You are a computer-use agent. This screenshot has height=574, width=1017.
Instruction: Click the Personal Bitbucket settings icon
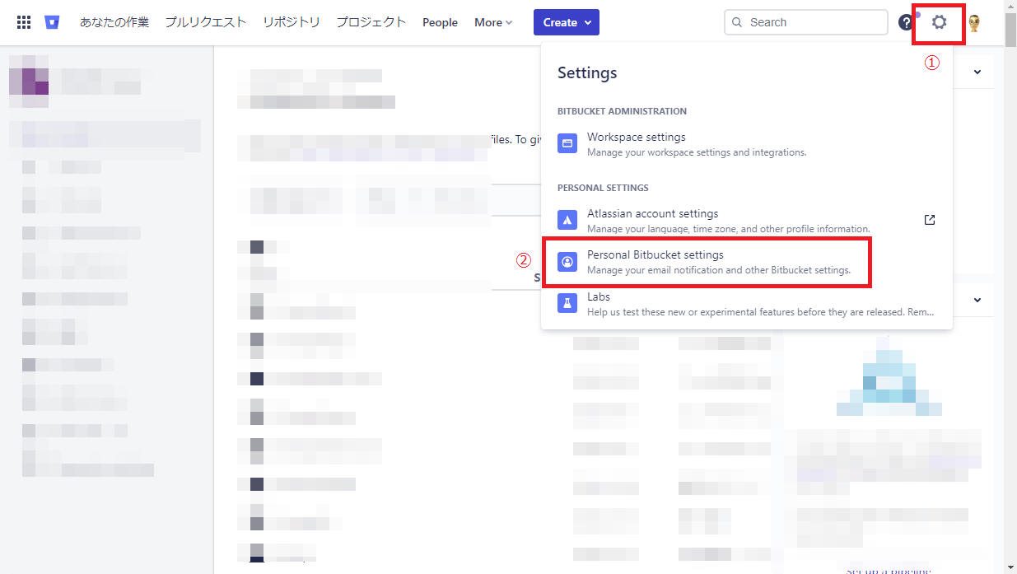[567, 261]
